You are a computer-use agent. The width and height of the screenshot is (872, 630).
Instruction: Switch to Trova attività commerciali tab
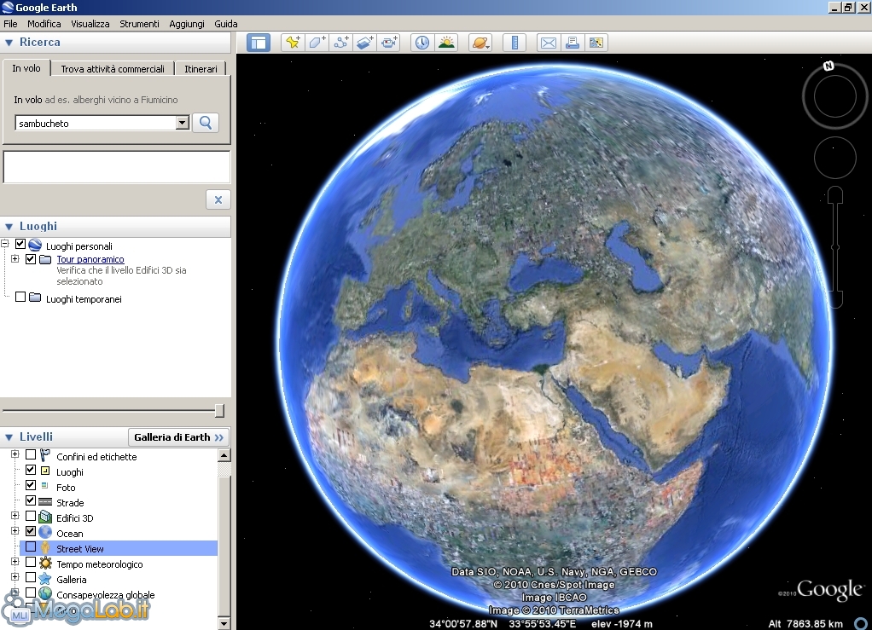pos(113,69)
